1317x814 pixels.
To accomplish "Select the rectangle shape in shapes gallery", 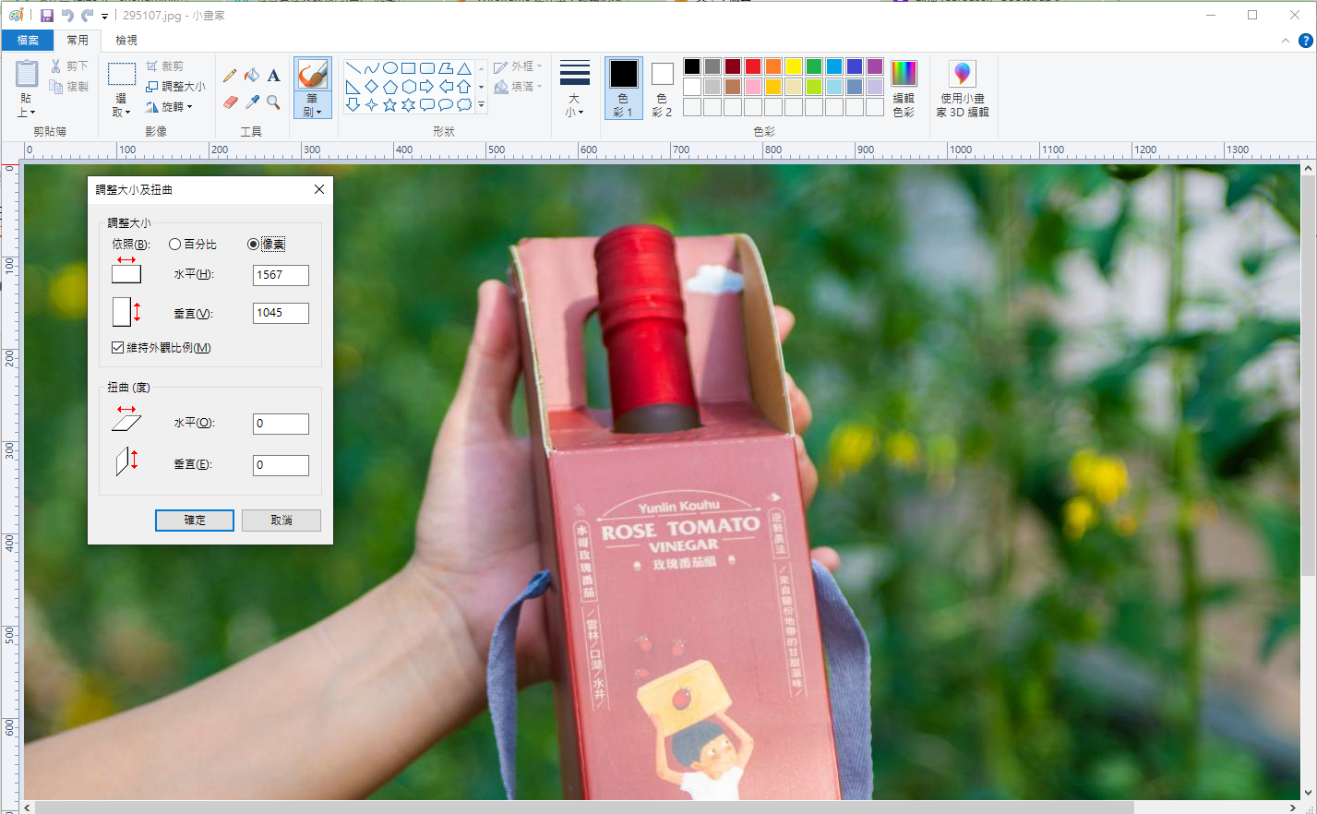I will [x=408, y=68].
